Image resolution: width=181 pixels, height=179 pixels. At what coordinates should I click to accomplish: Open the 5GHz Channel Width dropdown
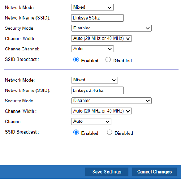101,38
